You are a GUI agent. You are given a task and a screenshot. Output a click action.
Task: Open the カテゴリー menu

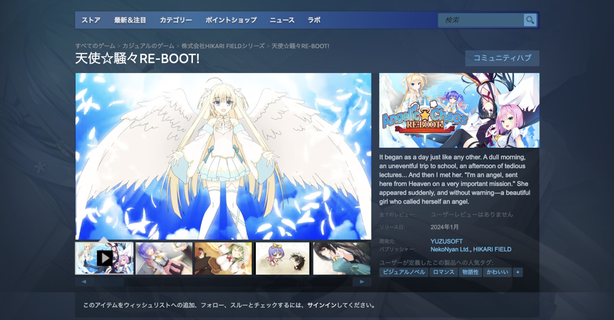click(x=176, y=20)
